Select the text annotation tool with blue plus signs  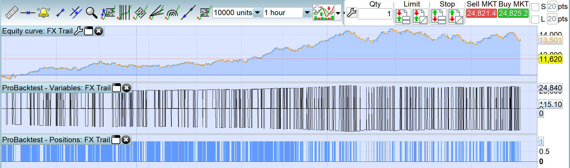click(x=108, y=13)
